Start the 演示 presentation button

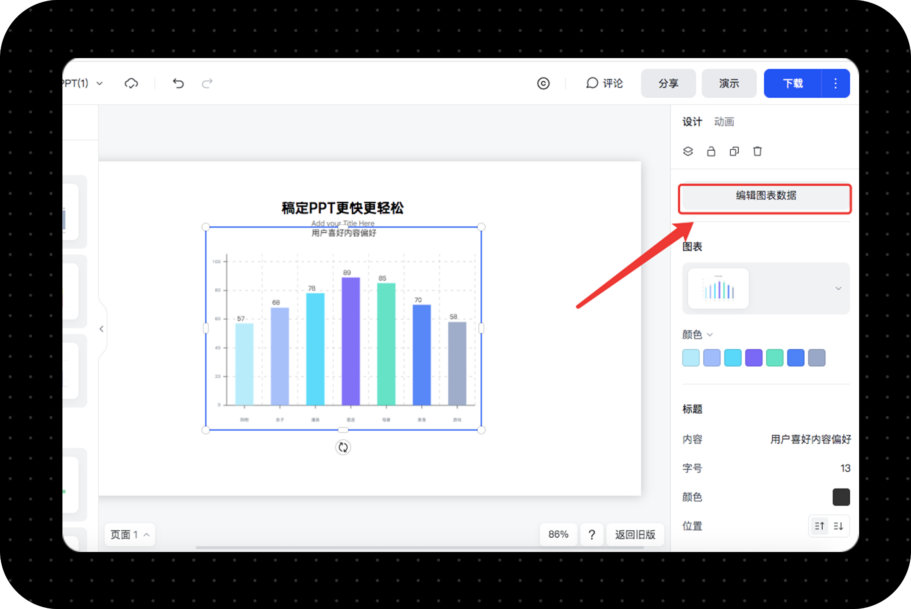(x=729, y=83)
